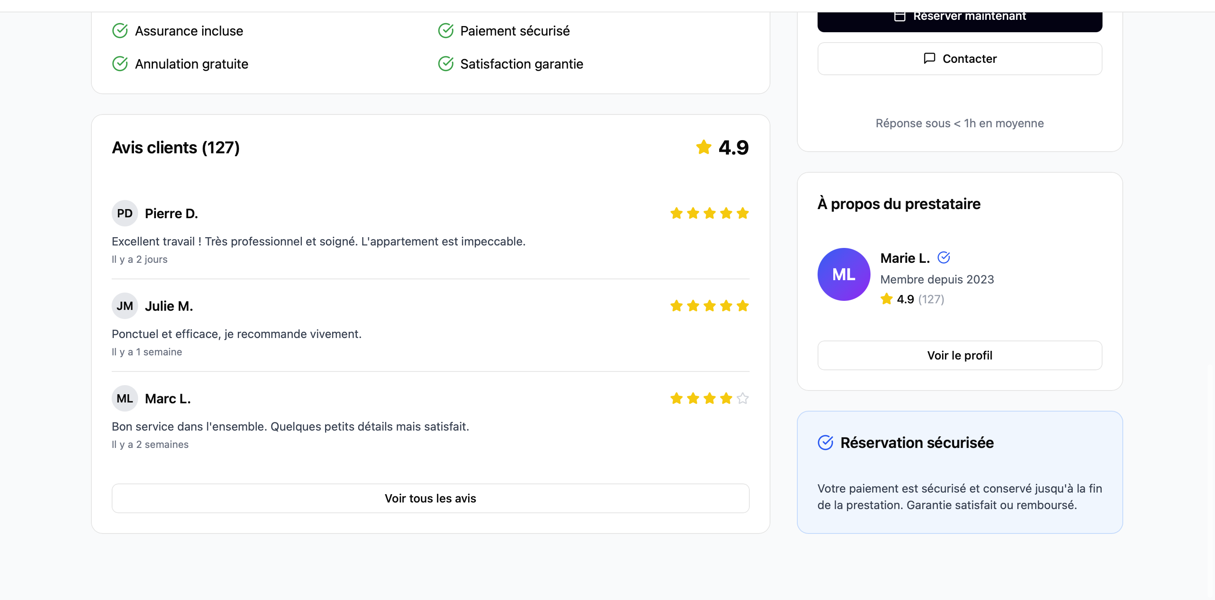Viewport: 1215px width, 600px height.
Task: Click Pierre D. PD avatar
Action: click(x=124, y=214)
